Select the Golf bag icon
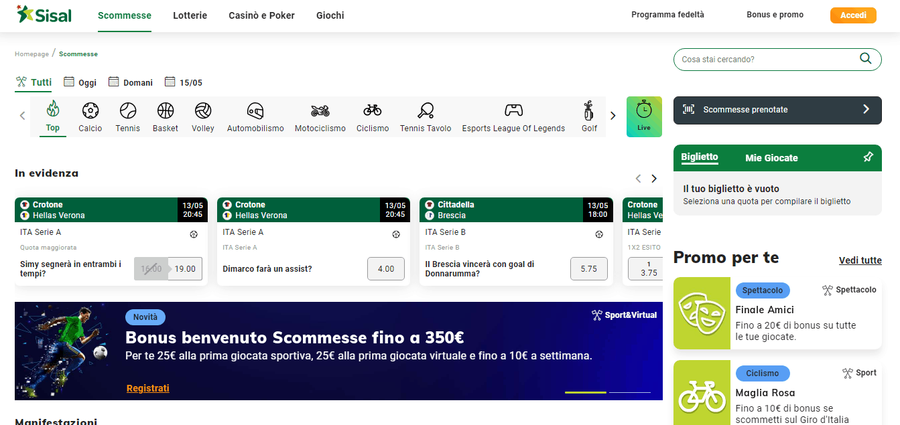The width and height of the screenshot is (900, 425). (x=589, y=110)
